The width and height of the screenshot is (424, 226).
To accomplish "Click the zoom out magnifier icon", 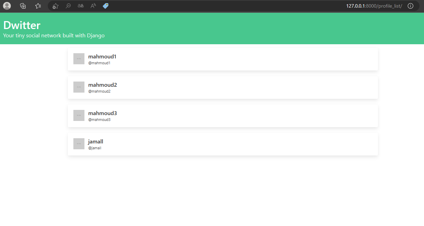I will point(68,6).
